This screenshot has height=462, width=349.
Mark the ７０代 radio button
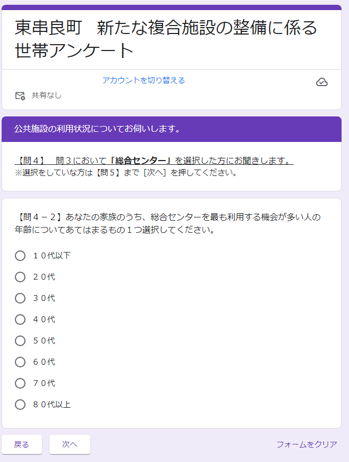tap(20, 383)
